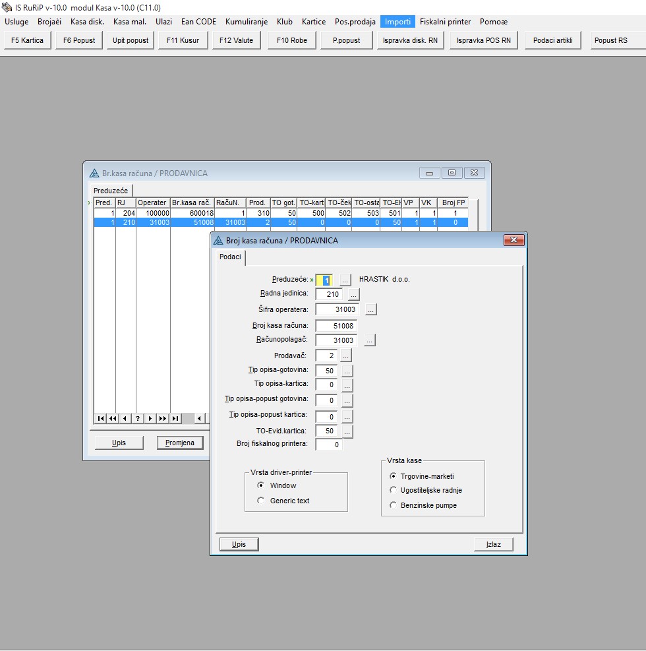This screenshot has height=651, width=646.
Task: Choose Ugostiteljske radnje cash register type
Action: coord(394,490)
